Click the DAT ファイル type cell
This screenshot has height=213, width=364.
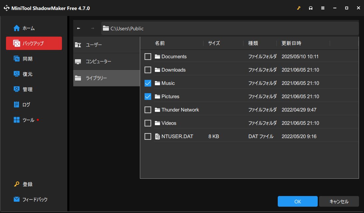click(261, 136)
